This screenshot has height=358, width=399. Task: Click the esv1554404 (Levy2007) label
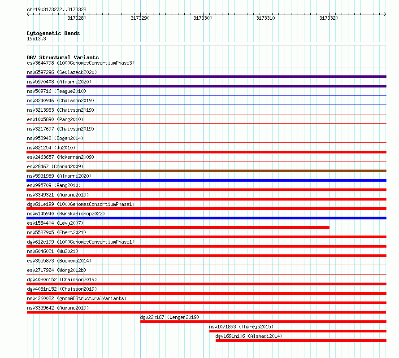pos(55,223)
